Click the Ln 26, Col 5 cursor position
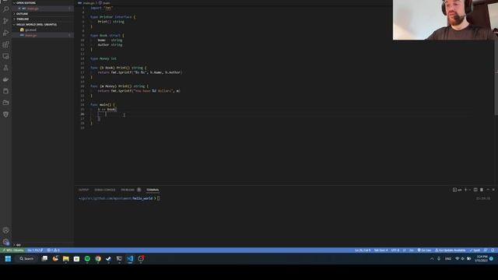 363,250
